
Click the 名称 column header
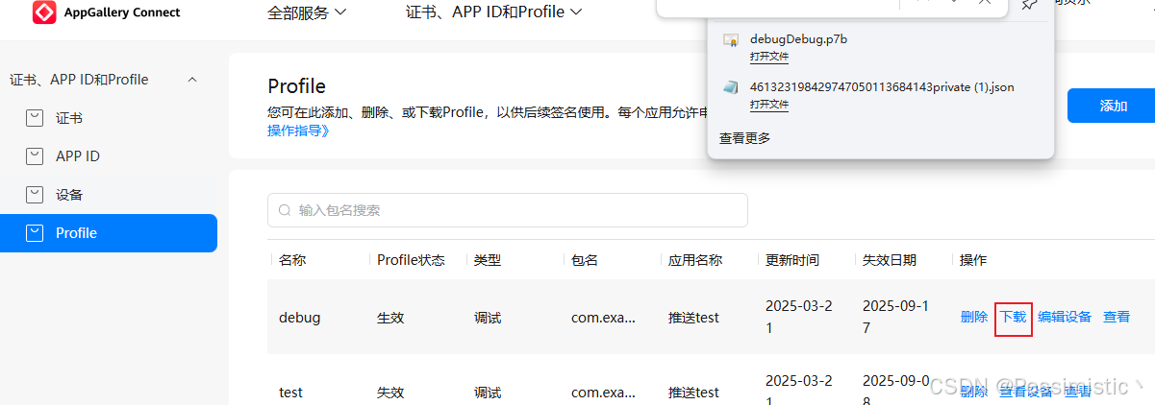pyautogui.click(x=292, y=260)
